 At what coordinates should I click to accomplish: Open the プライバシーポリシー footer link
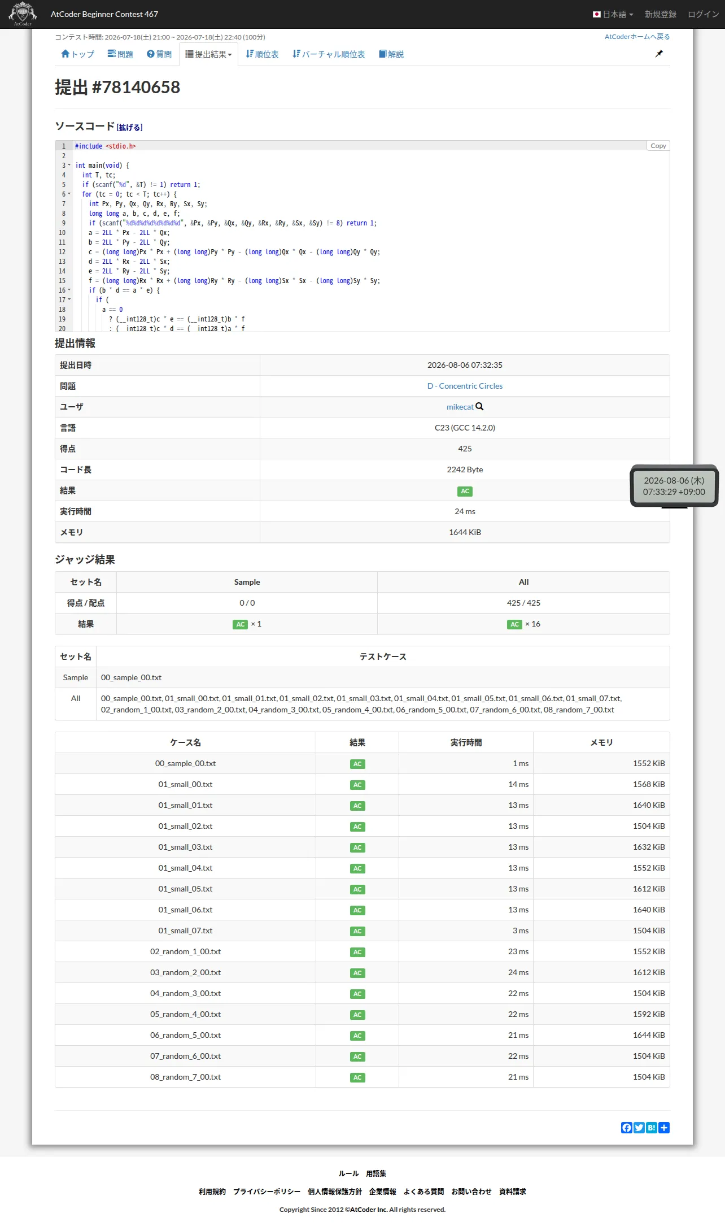pos(267,1192)
